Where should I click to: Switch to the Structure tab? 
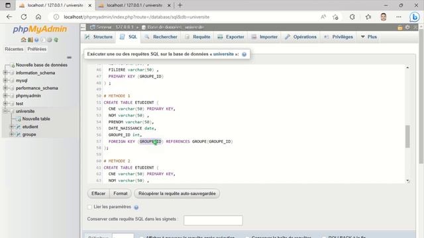pyautogui.click(x=99, y=37)
